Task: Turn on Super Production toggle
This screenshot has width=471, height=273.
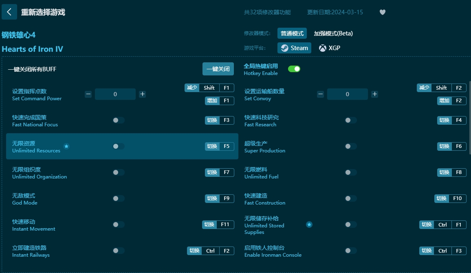Action: [x=350, y=146]
